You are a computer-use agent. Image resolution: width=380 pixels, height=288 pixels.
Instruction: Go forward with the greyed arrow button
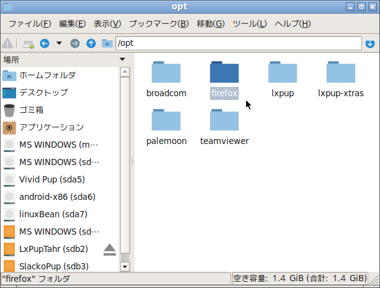coord(75,43)
